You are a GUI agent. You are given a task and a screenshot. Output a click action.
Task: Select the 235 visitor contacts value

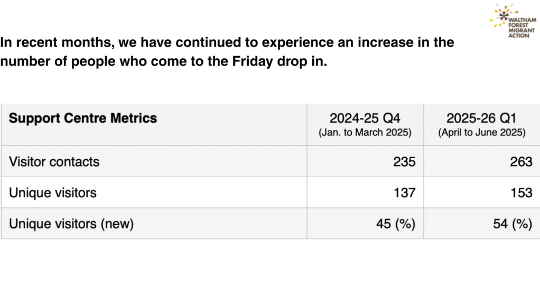[404, 161]
